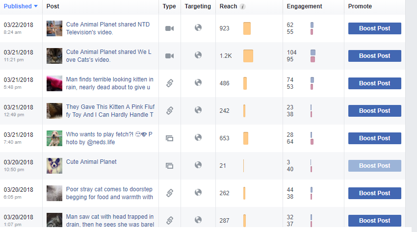This screenshot has height=232, width=417.
Task: Click photo album icon for play fetch post
Action: tap(169, 138)
